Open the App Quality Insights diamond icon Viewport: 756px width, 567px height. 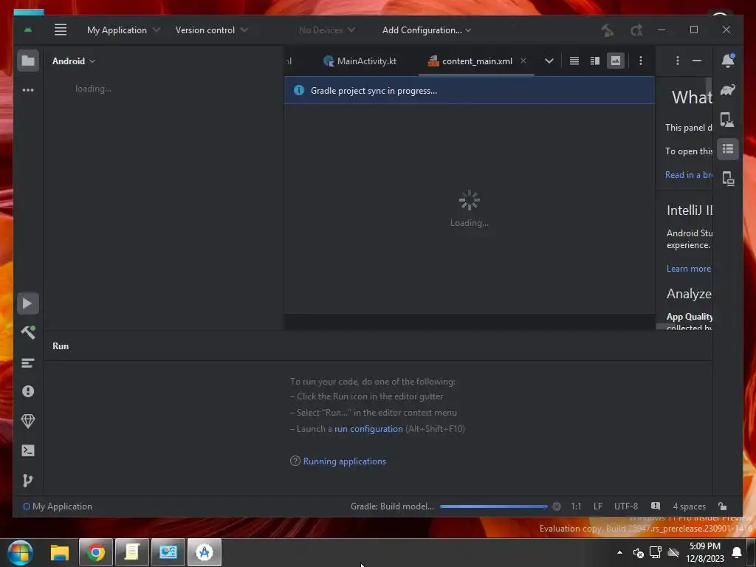pyautogui.click(x=28, y=421)
